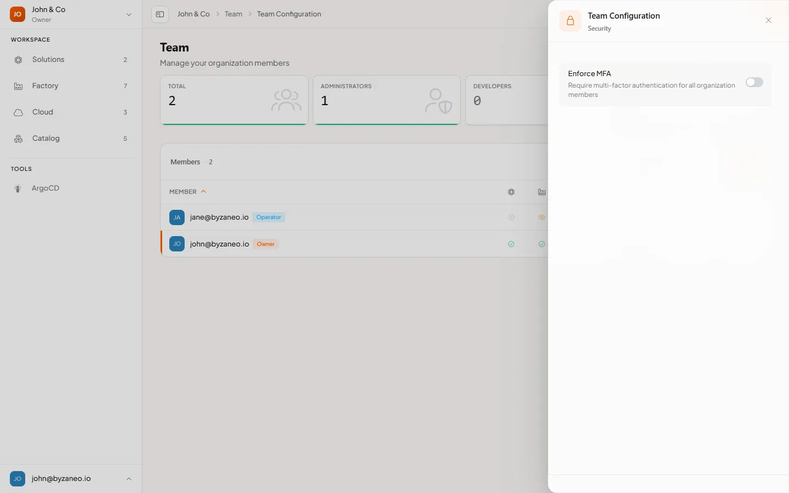Click the Factory column header icon

(x=542, y=192)
